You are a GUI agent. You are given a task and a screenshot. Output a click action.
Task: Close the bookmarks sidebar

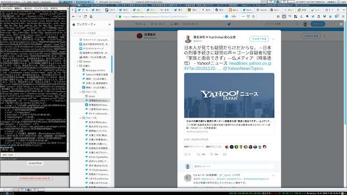tap(110, 24)
